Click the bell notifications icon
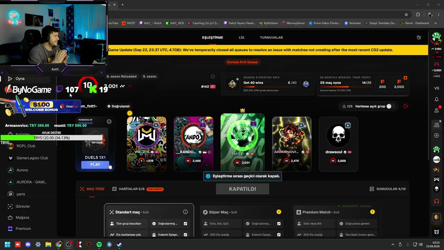 click(437, 99)
